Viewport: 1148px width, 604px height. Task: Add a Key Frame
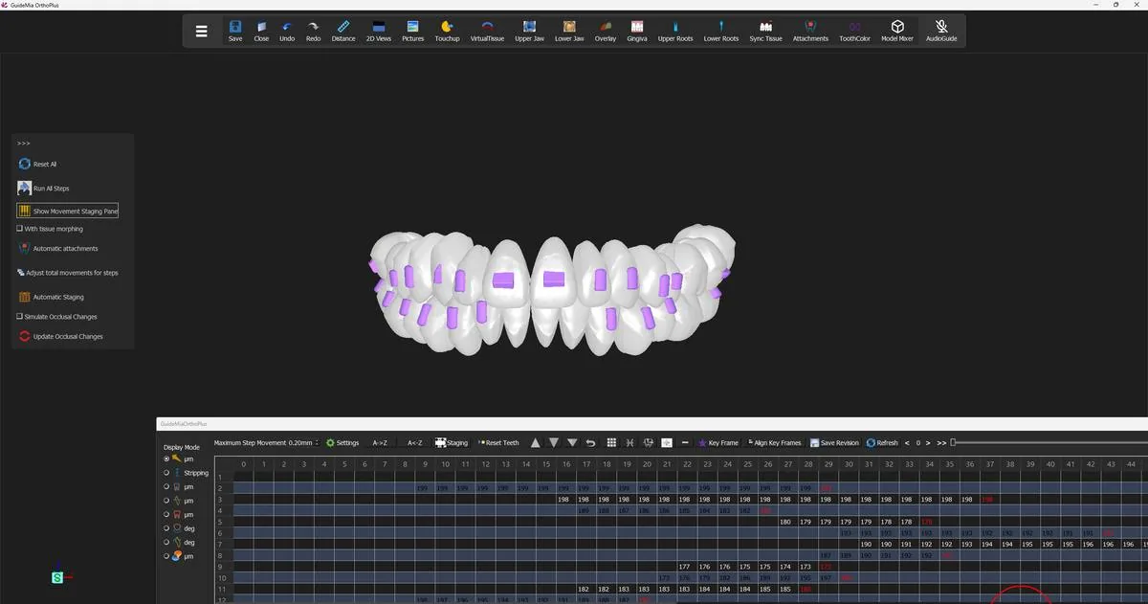[718, 443]
